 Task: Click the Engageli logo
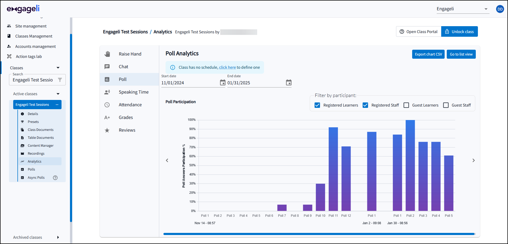[23, 9]
